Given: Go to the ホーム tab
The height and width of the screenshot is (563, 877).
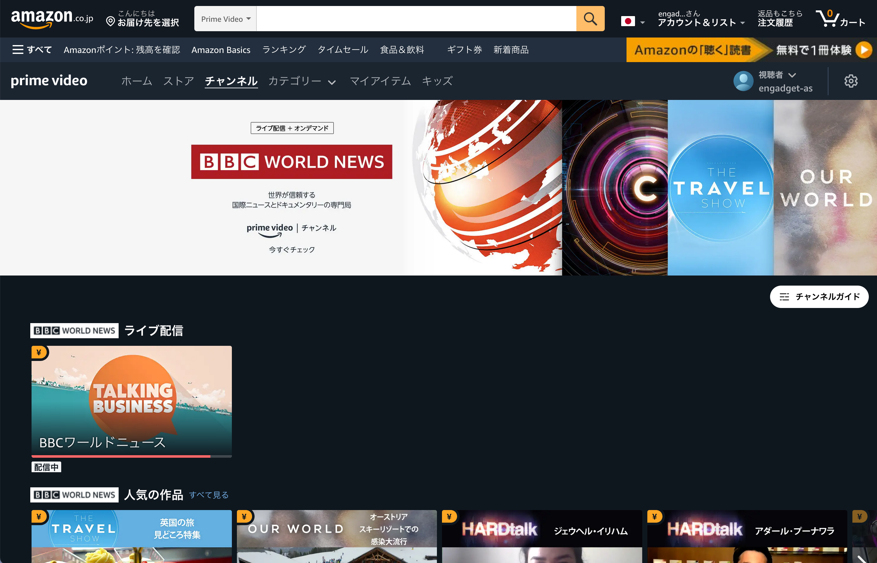Looking at the screenshot, I should pyautogui.click(x=137, y=81).
